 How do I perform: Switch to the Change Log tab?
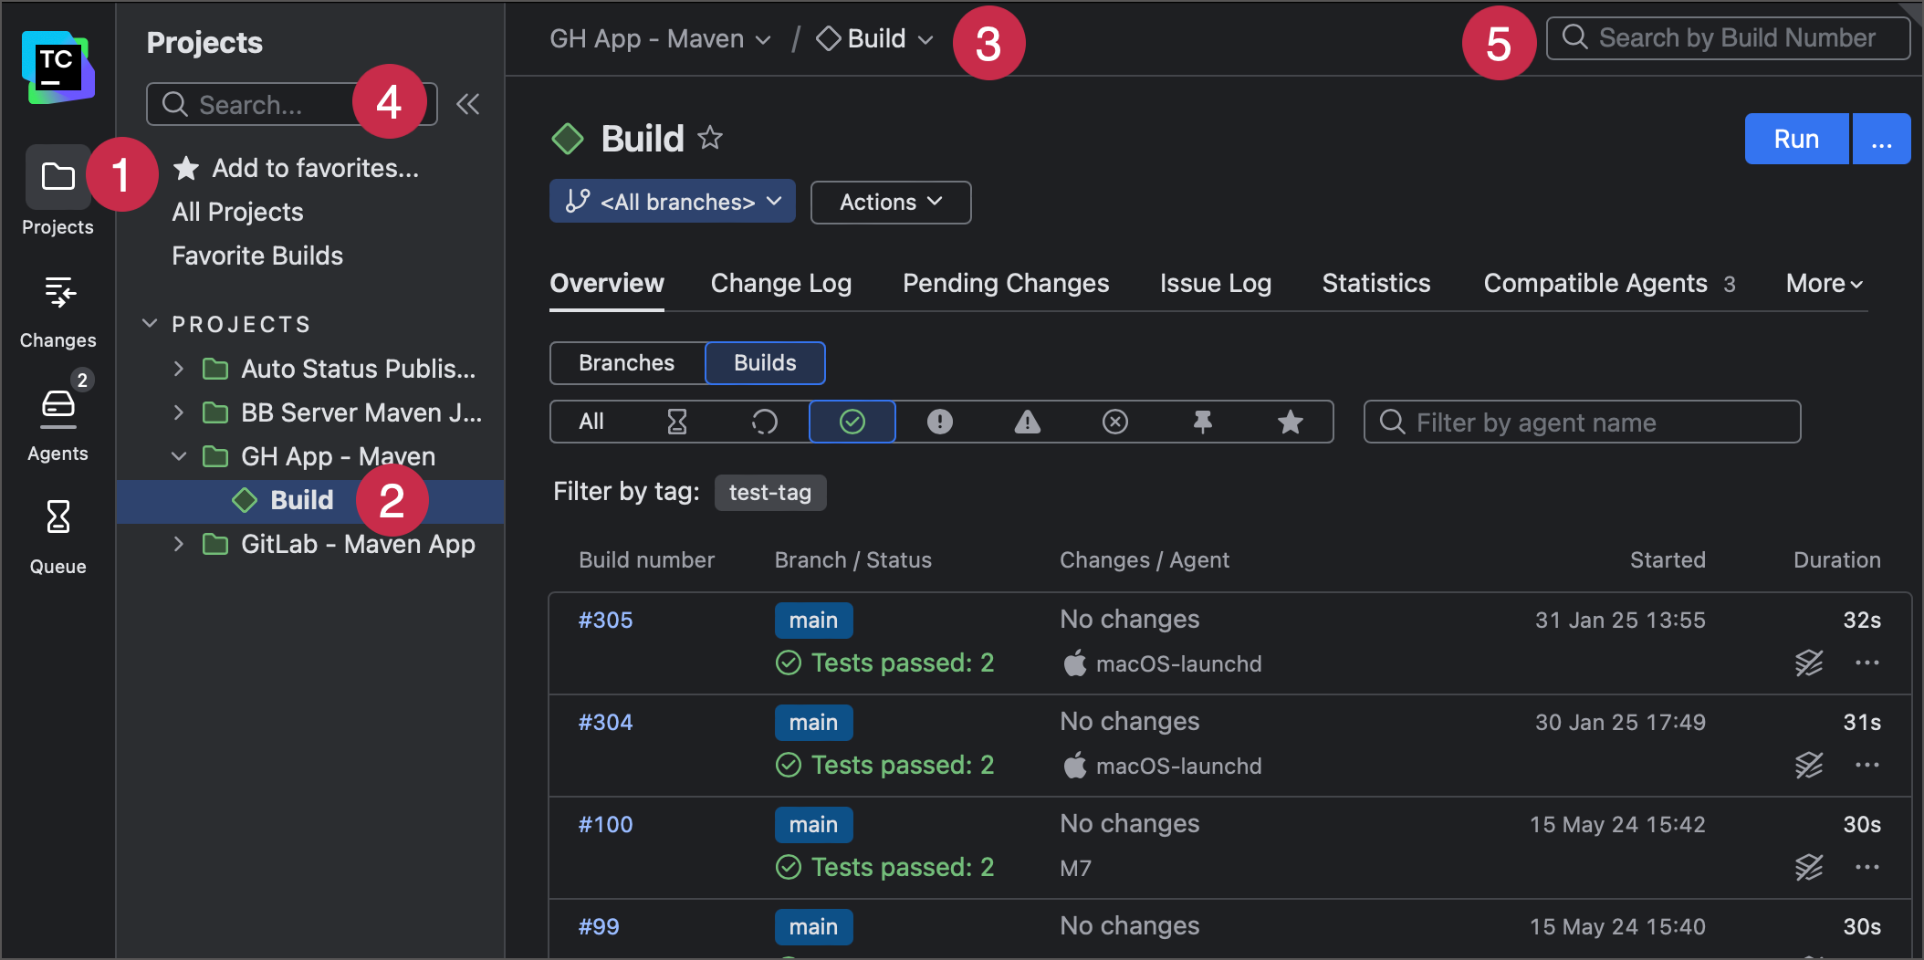[780, 284]
